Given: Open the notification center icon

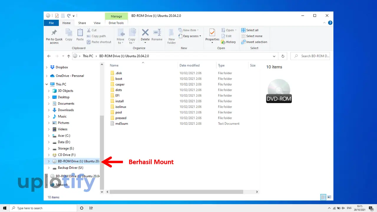Looking at the screenshot, I should coord(371,208).
